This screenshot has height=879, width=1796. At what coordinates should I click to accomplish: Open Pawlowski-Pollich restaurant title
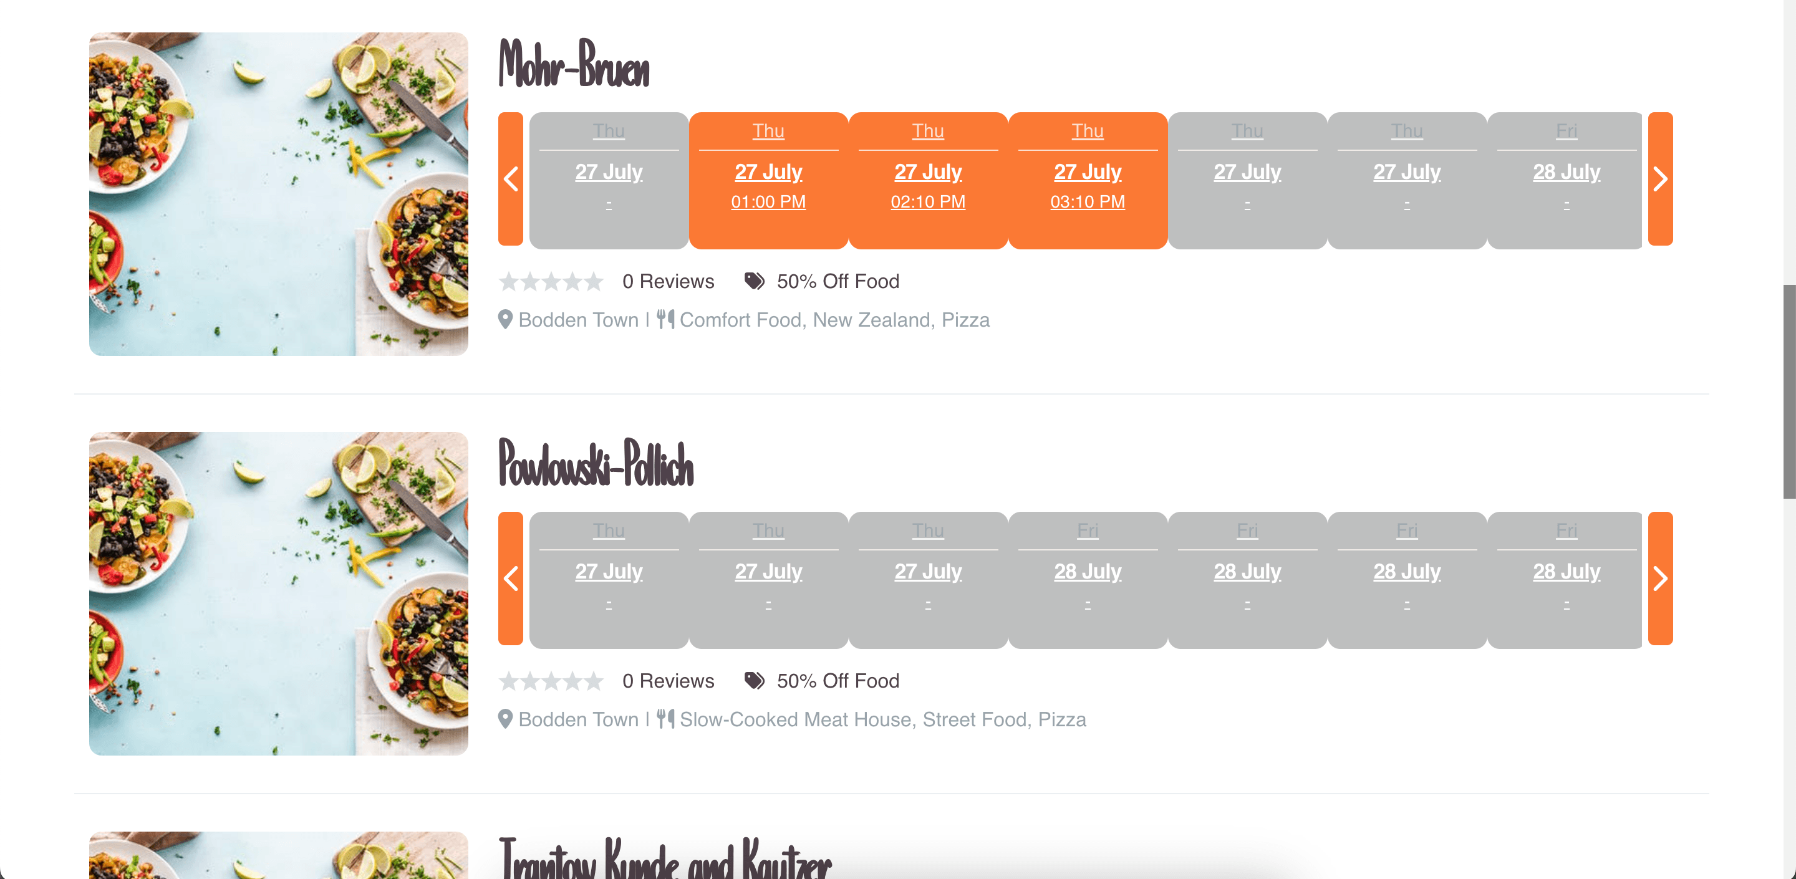(x=596, y=463)
